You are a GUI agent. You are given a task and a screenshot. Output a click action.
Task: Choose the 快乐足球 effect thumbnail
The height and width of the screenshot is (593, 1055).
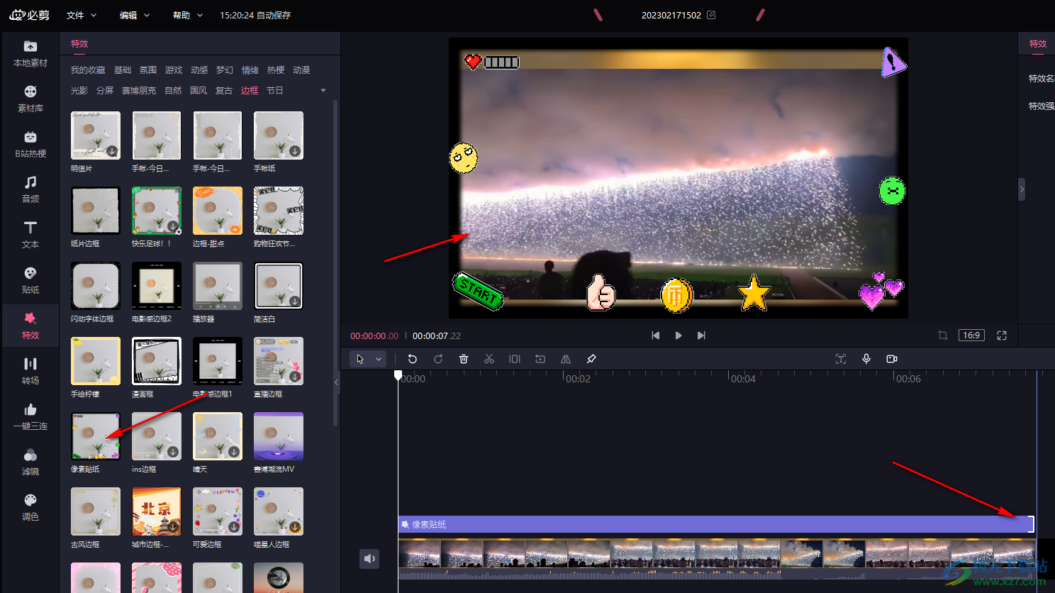pyautogui.click(x=157, y=211)
